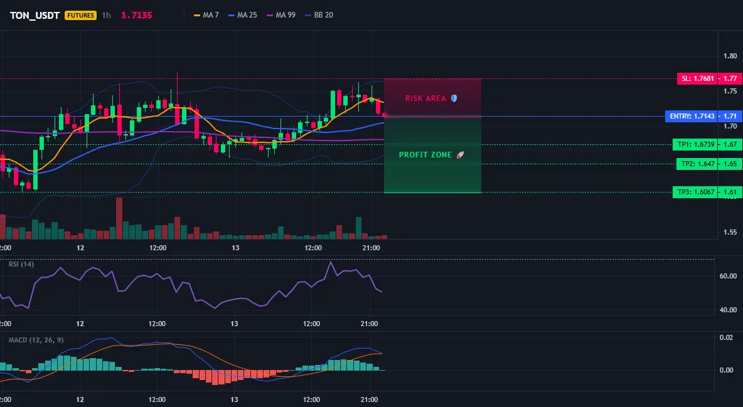Click the MACD (12, 26, 9) indicator label
The height and width of the screenshot is (407, 743).
[x=36, y=340]
